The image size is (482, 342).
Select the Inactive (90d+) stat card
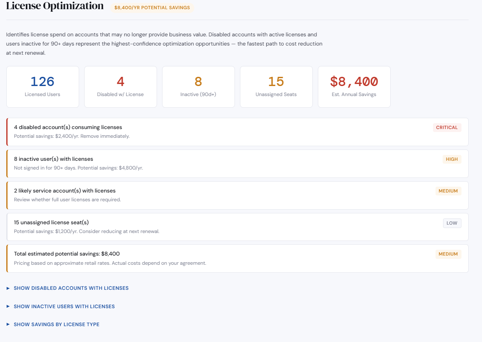coord(198,86)
